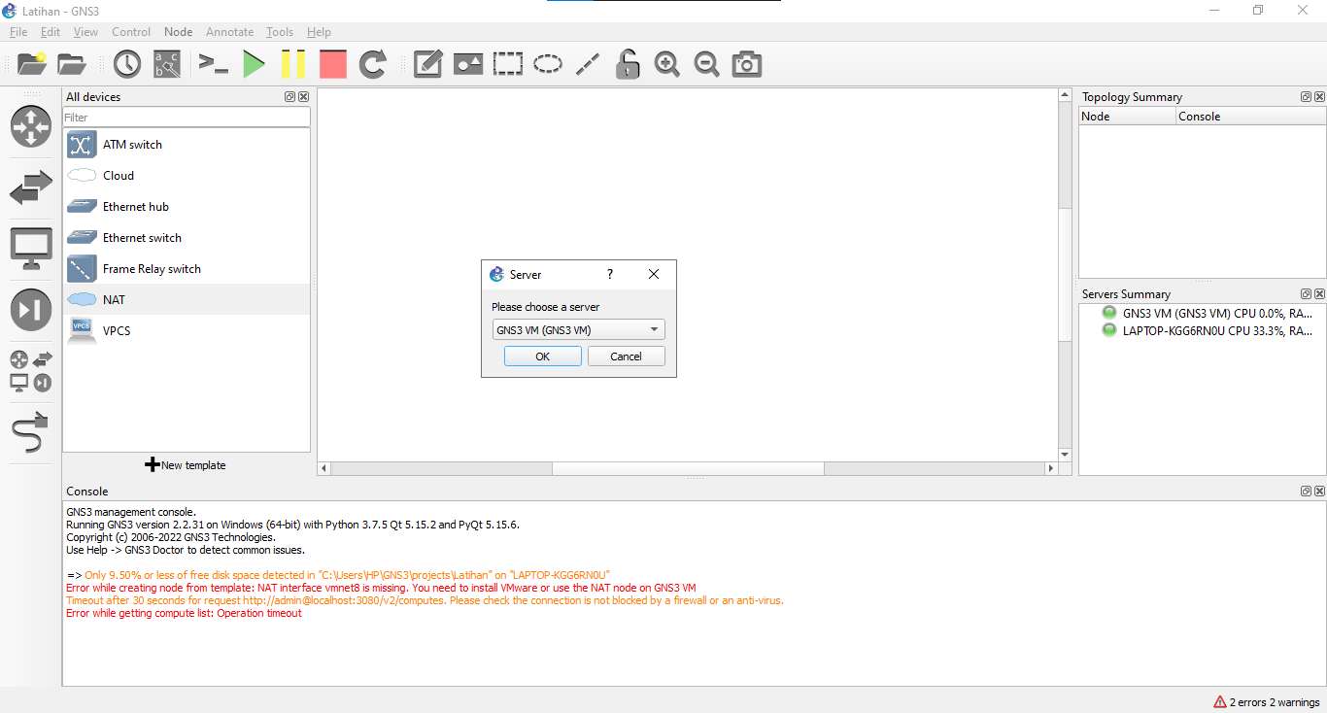
Task: Select the Insert picture icon
Action: pos(468,64)
